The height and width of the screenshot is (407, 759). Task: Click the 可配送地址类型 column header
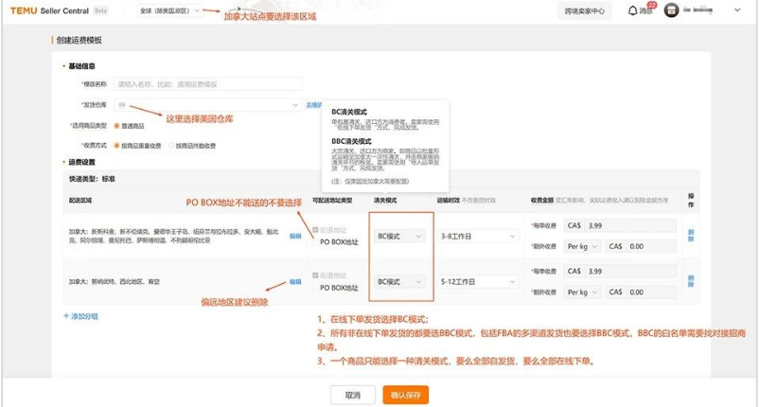click(x=332, y=200)
